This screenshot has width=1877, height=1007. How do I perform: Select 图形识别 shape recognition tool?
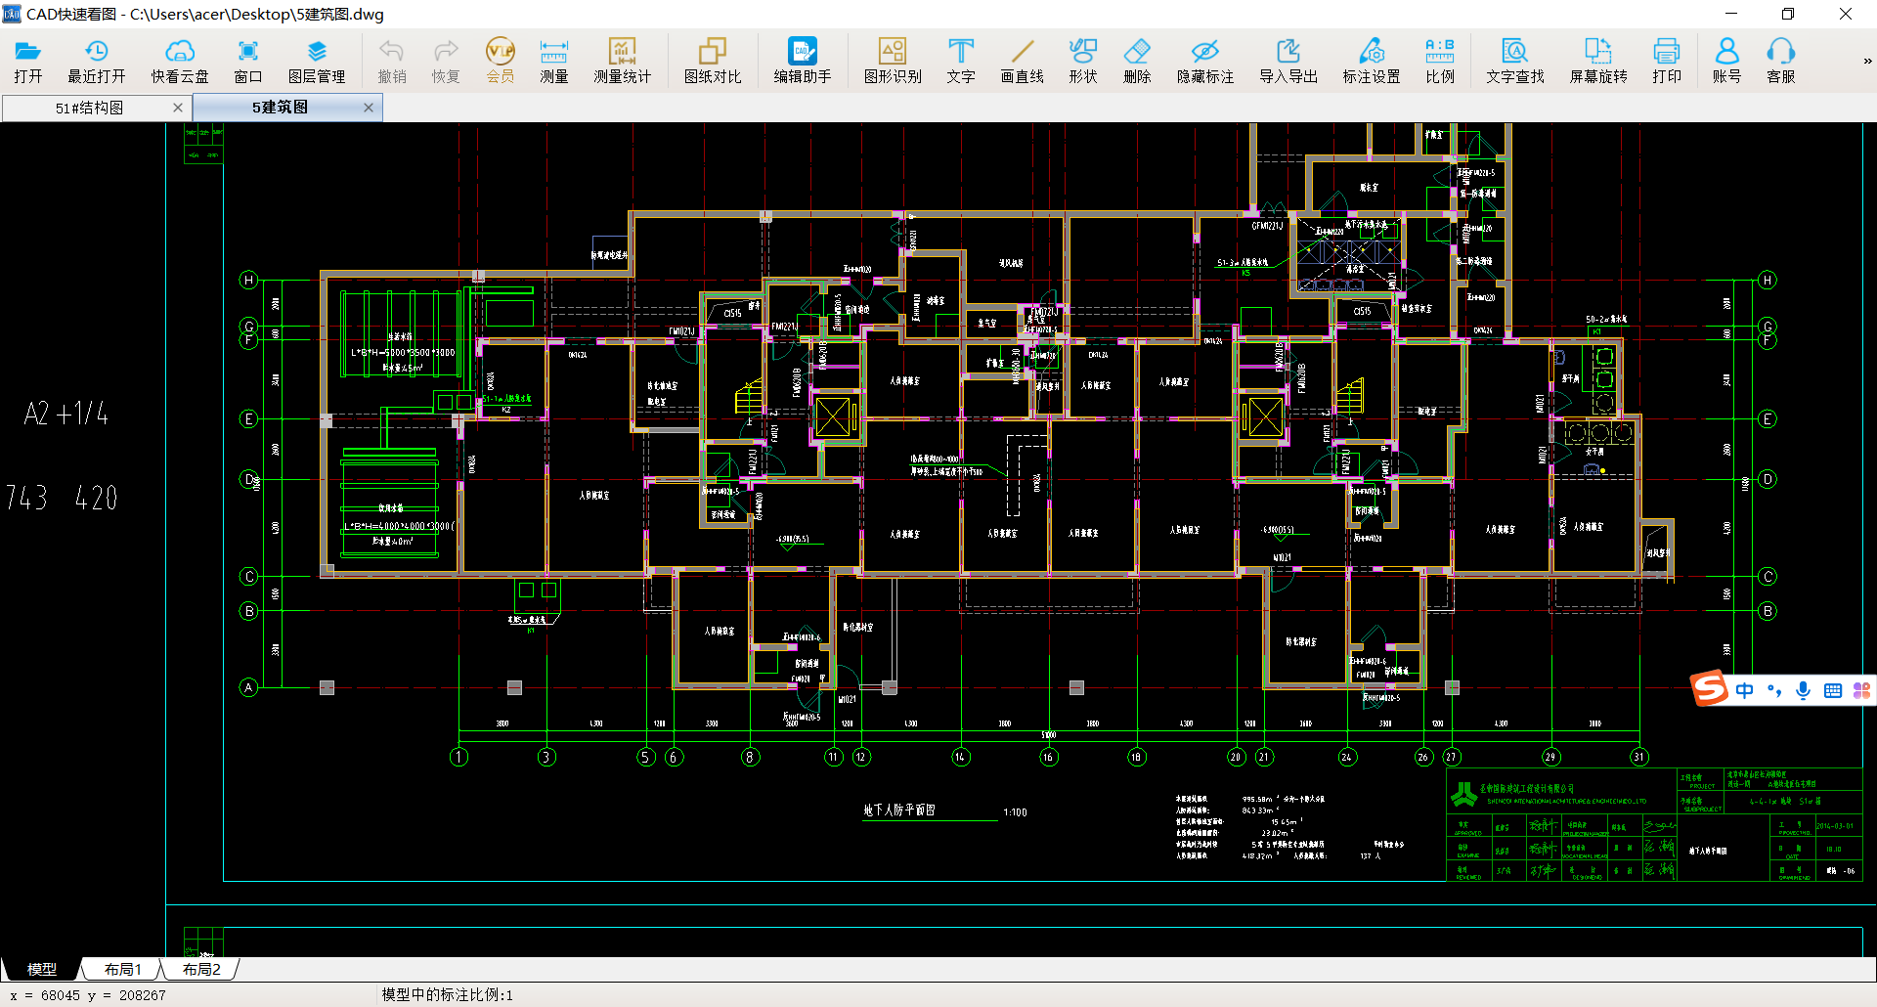(893, 62)
